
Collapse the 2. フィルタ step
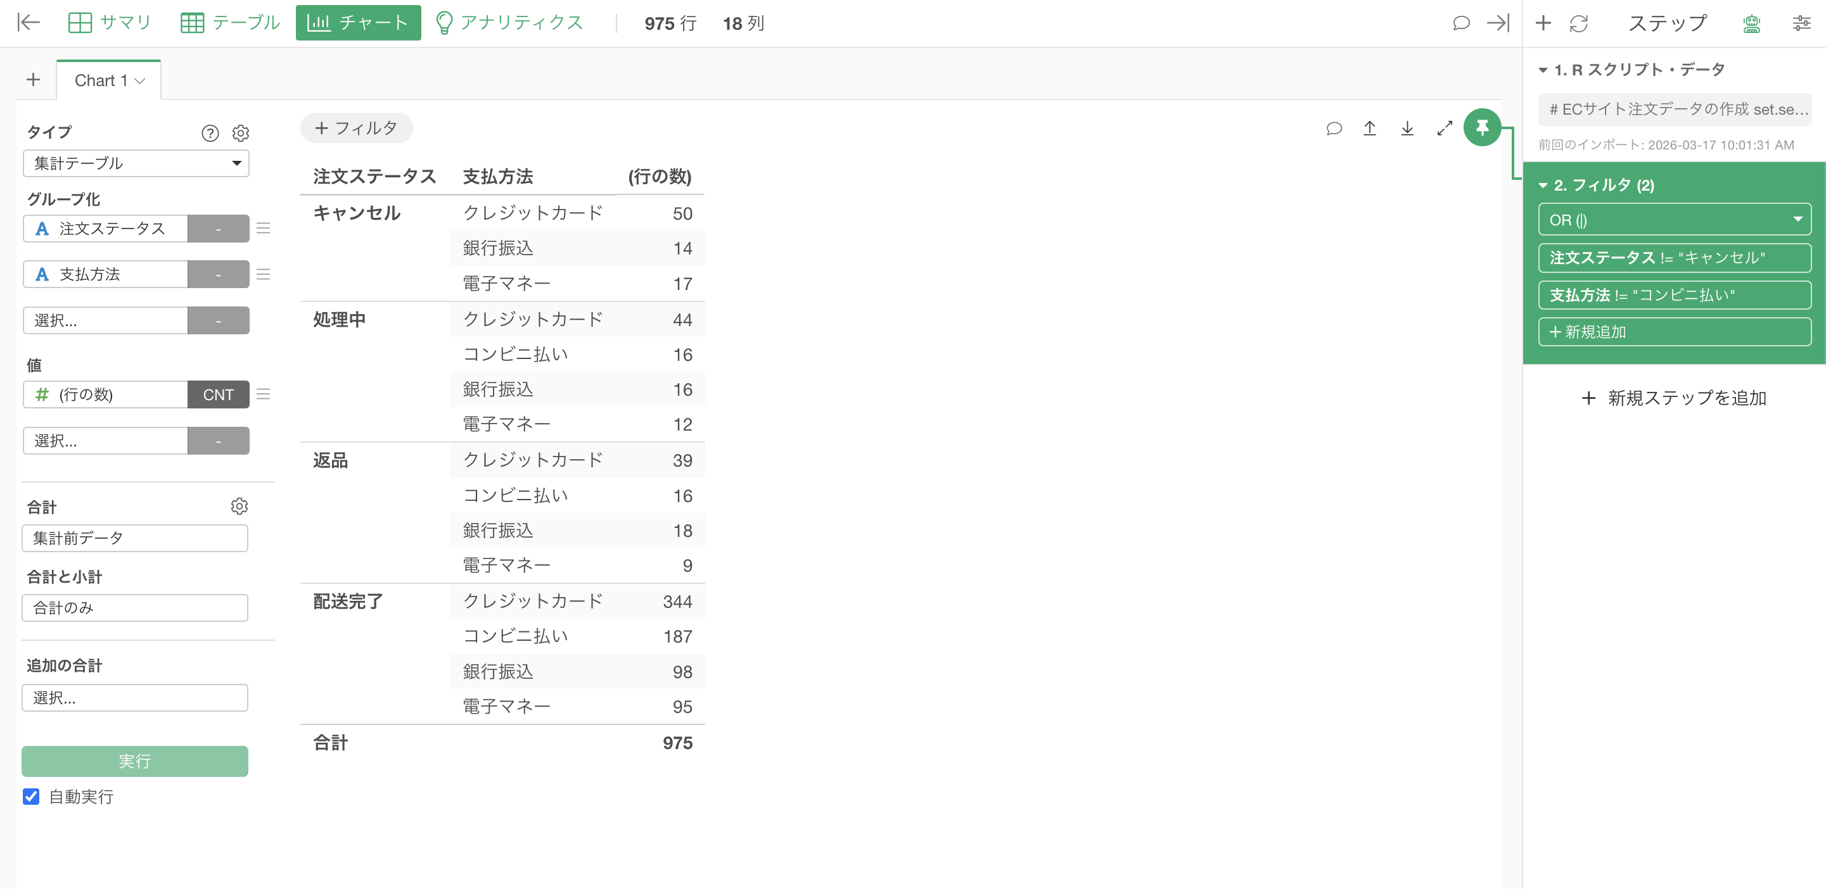1543,186
